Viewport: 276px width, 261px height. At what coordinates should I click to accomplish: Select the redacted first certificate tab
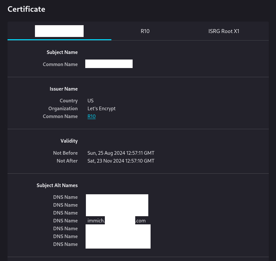59,31
